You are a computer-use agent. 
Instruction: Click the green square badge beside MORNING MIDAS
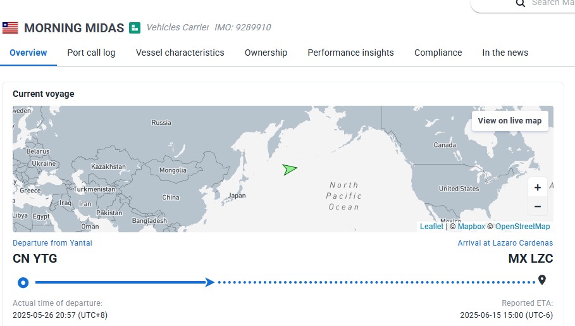click(135, 27)
